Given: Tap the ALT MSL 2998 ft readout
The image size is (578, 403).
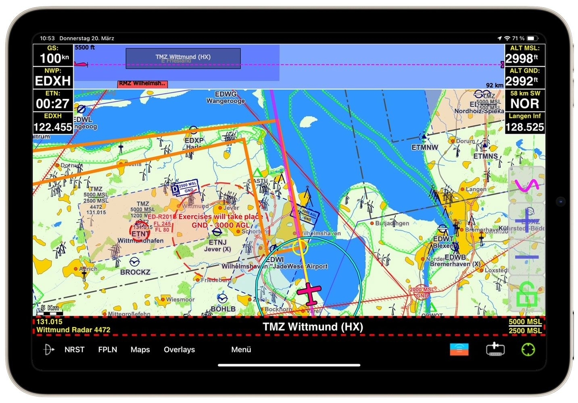Looking at the screenshot, I should pyautogui.click(x=524, y=54).
